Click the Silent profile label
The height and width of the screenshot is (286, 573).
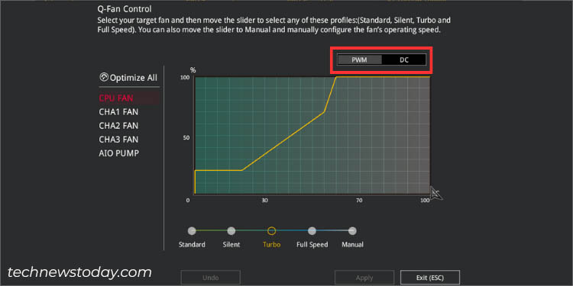[x=231, y=245]
